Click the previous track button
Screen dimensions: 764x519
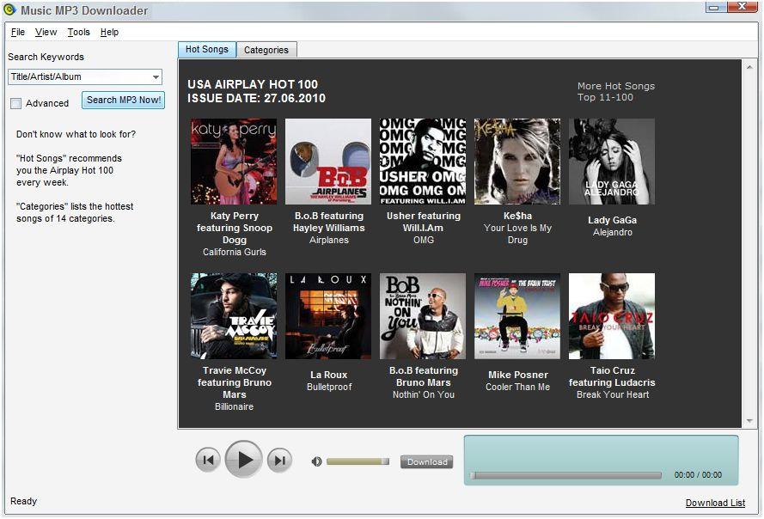coord(208,460)
